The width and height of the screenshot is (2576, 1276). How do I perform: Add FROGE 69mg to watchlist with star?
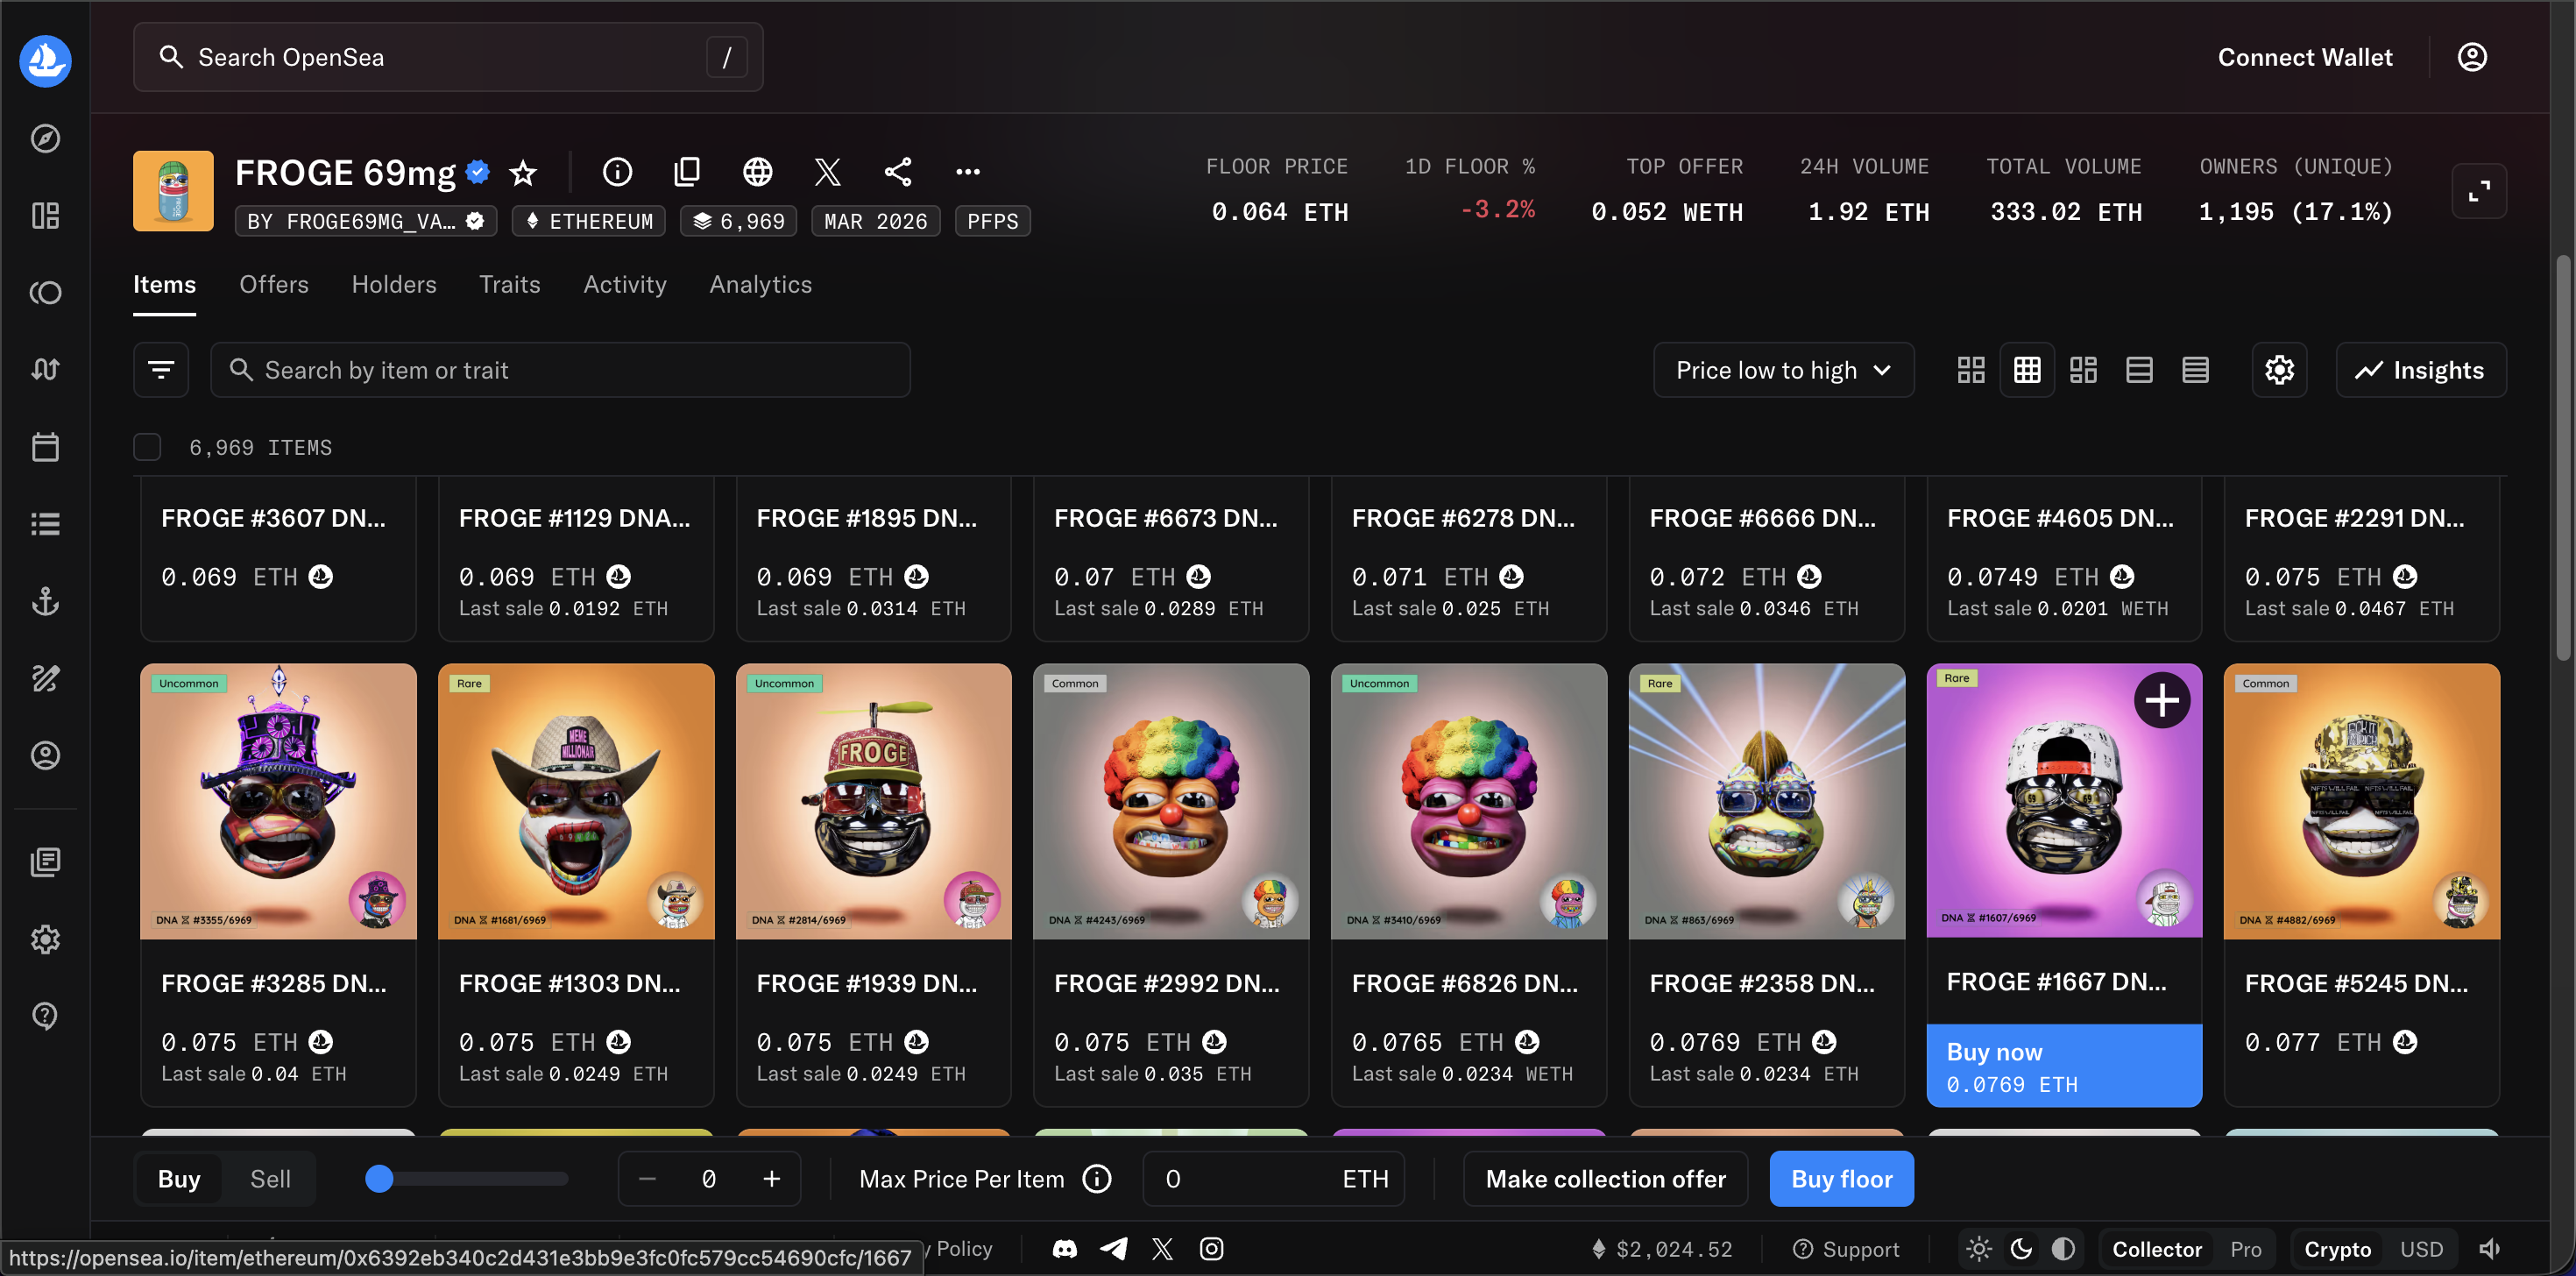coord(523,173)
